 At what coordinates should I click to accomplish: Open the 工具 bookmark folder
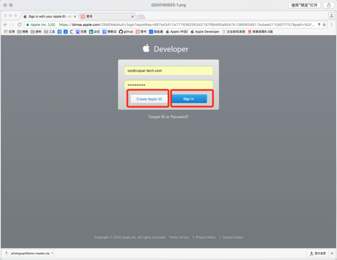[x=50, y=32]
